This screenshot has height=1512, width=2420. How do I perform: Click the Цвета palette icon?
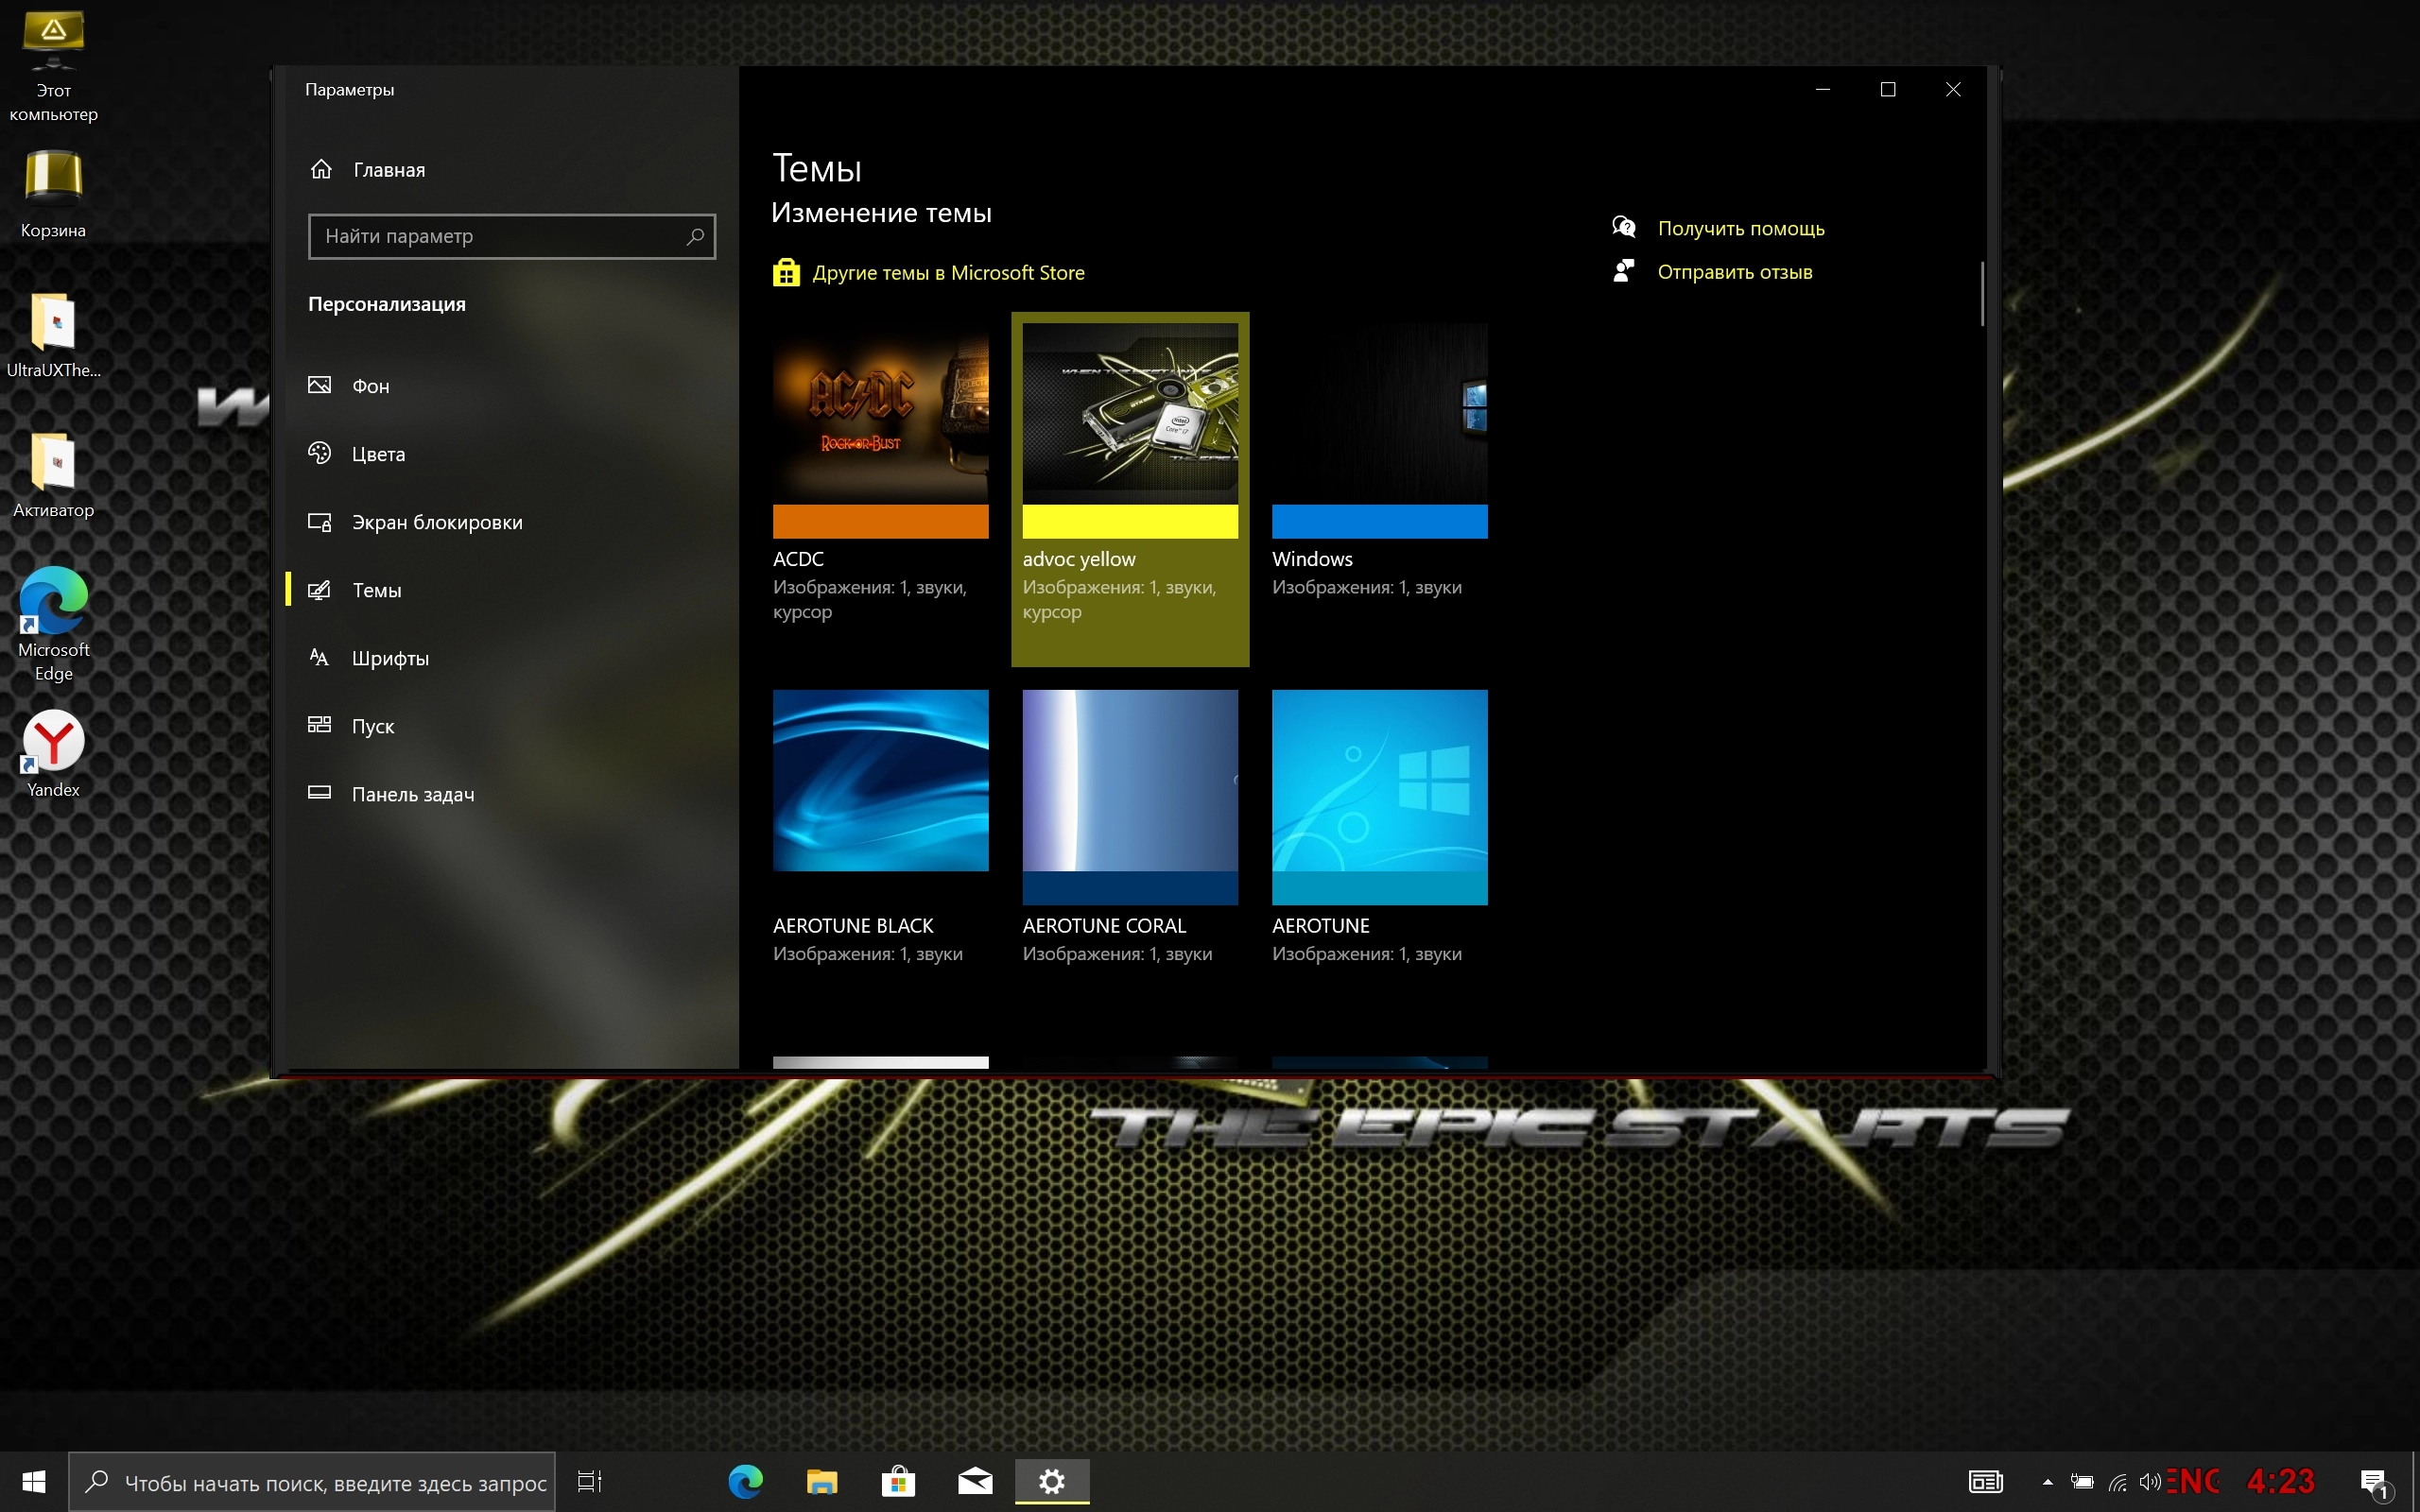click(x=319, y=453)
